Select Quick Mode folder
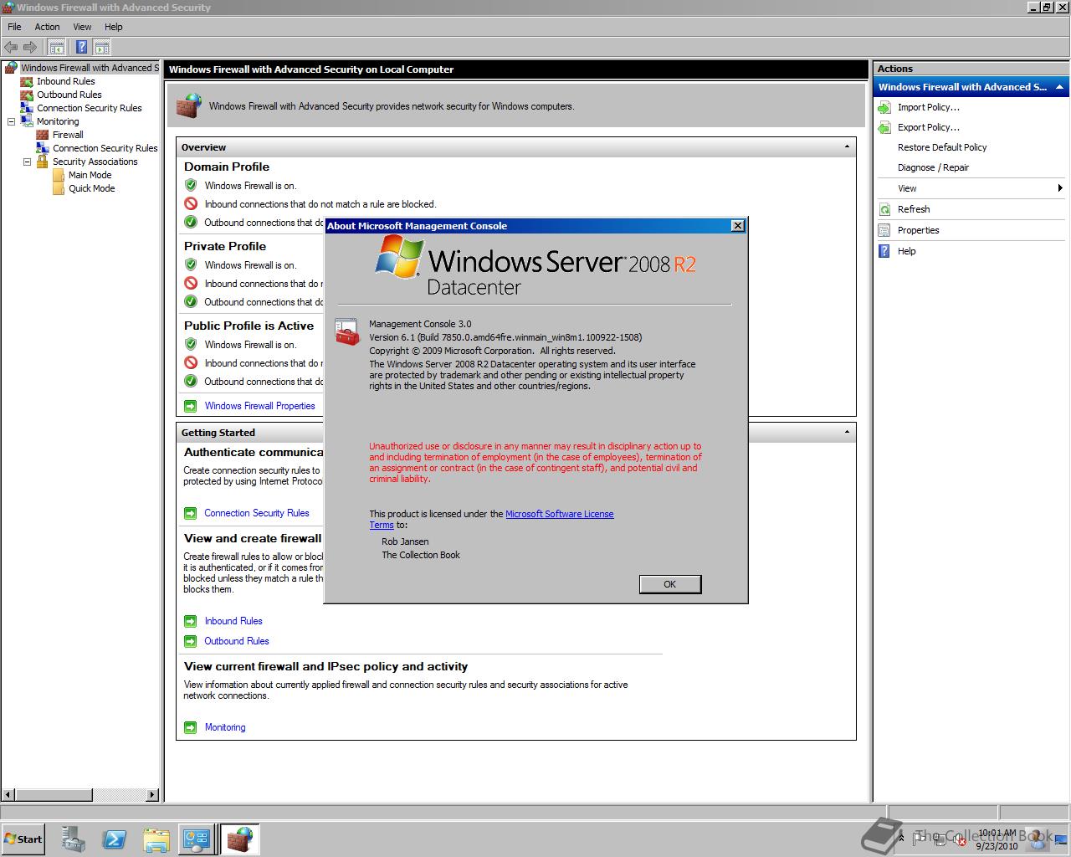This screenshot has width=1071, height=857. (91, 188)
